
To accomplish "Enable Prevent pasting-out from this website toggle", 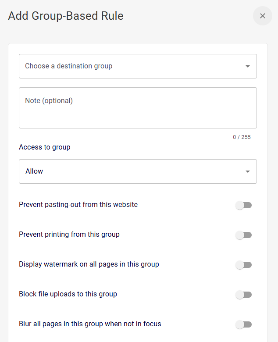I will (x=243, y=205).
